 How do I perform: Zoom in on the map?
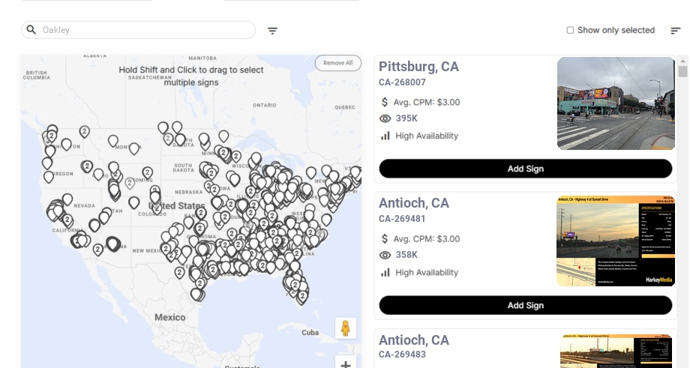tap(346, 364)
